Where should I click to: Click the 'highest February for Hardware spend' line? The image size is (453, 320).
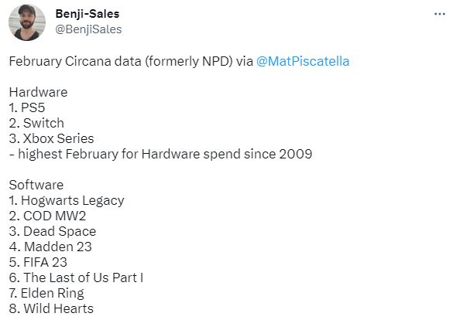[160, 154]
